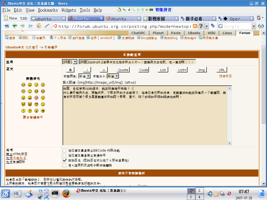
Task: Click the 软件推荐 breadcrumb link
Action: click(51, 47)
